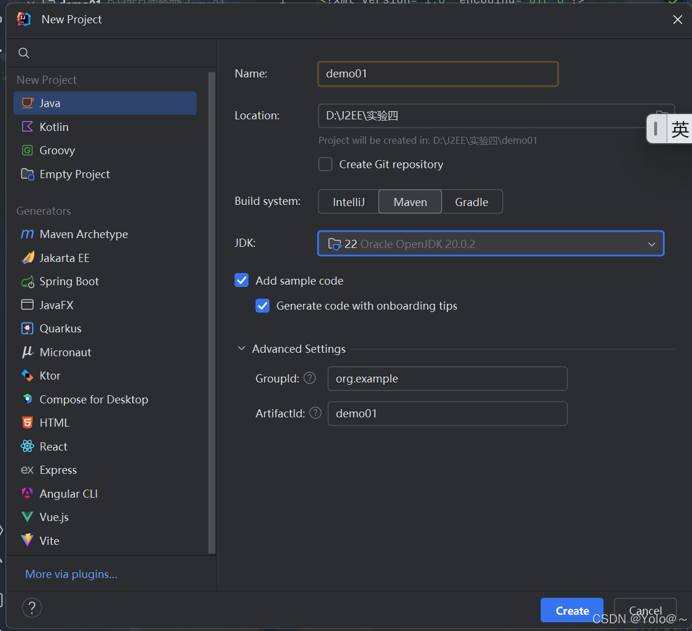Click the IntelliJ IDEA logo in title bar

(x=24, y=19)
